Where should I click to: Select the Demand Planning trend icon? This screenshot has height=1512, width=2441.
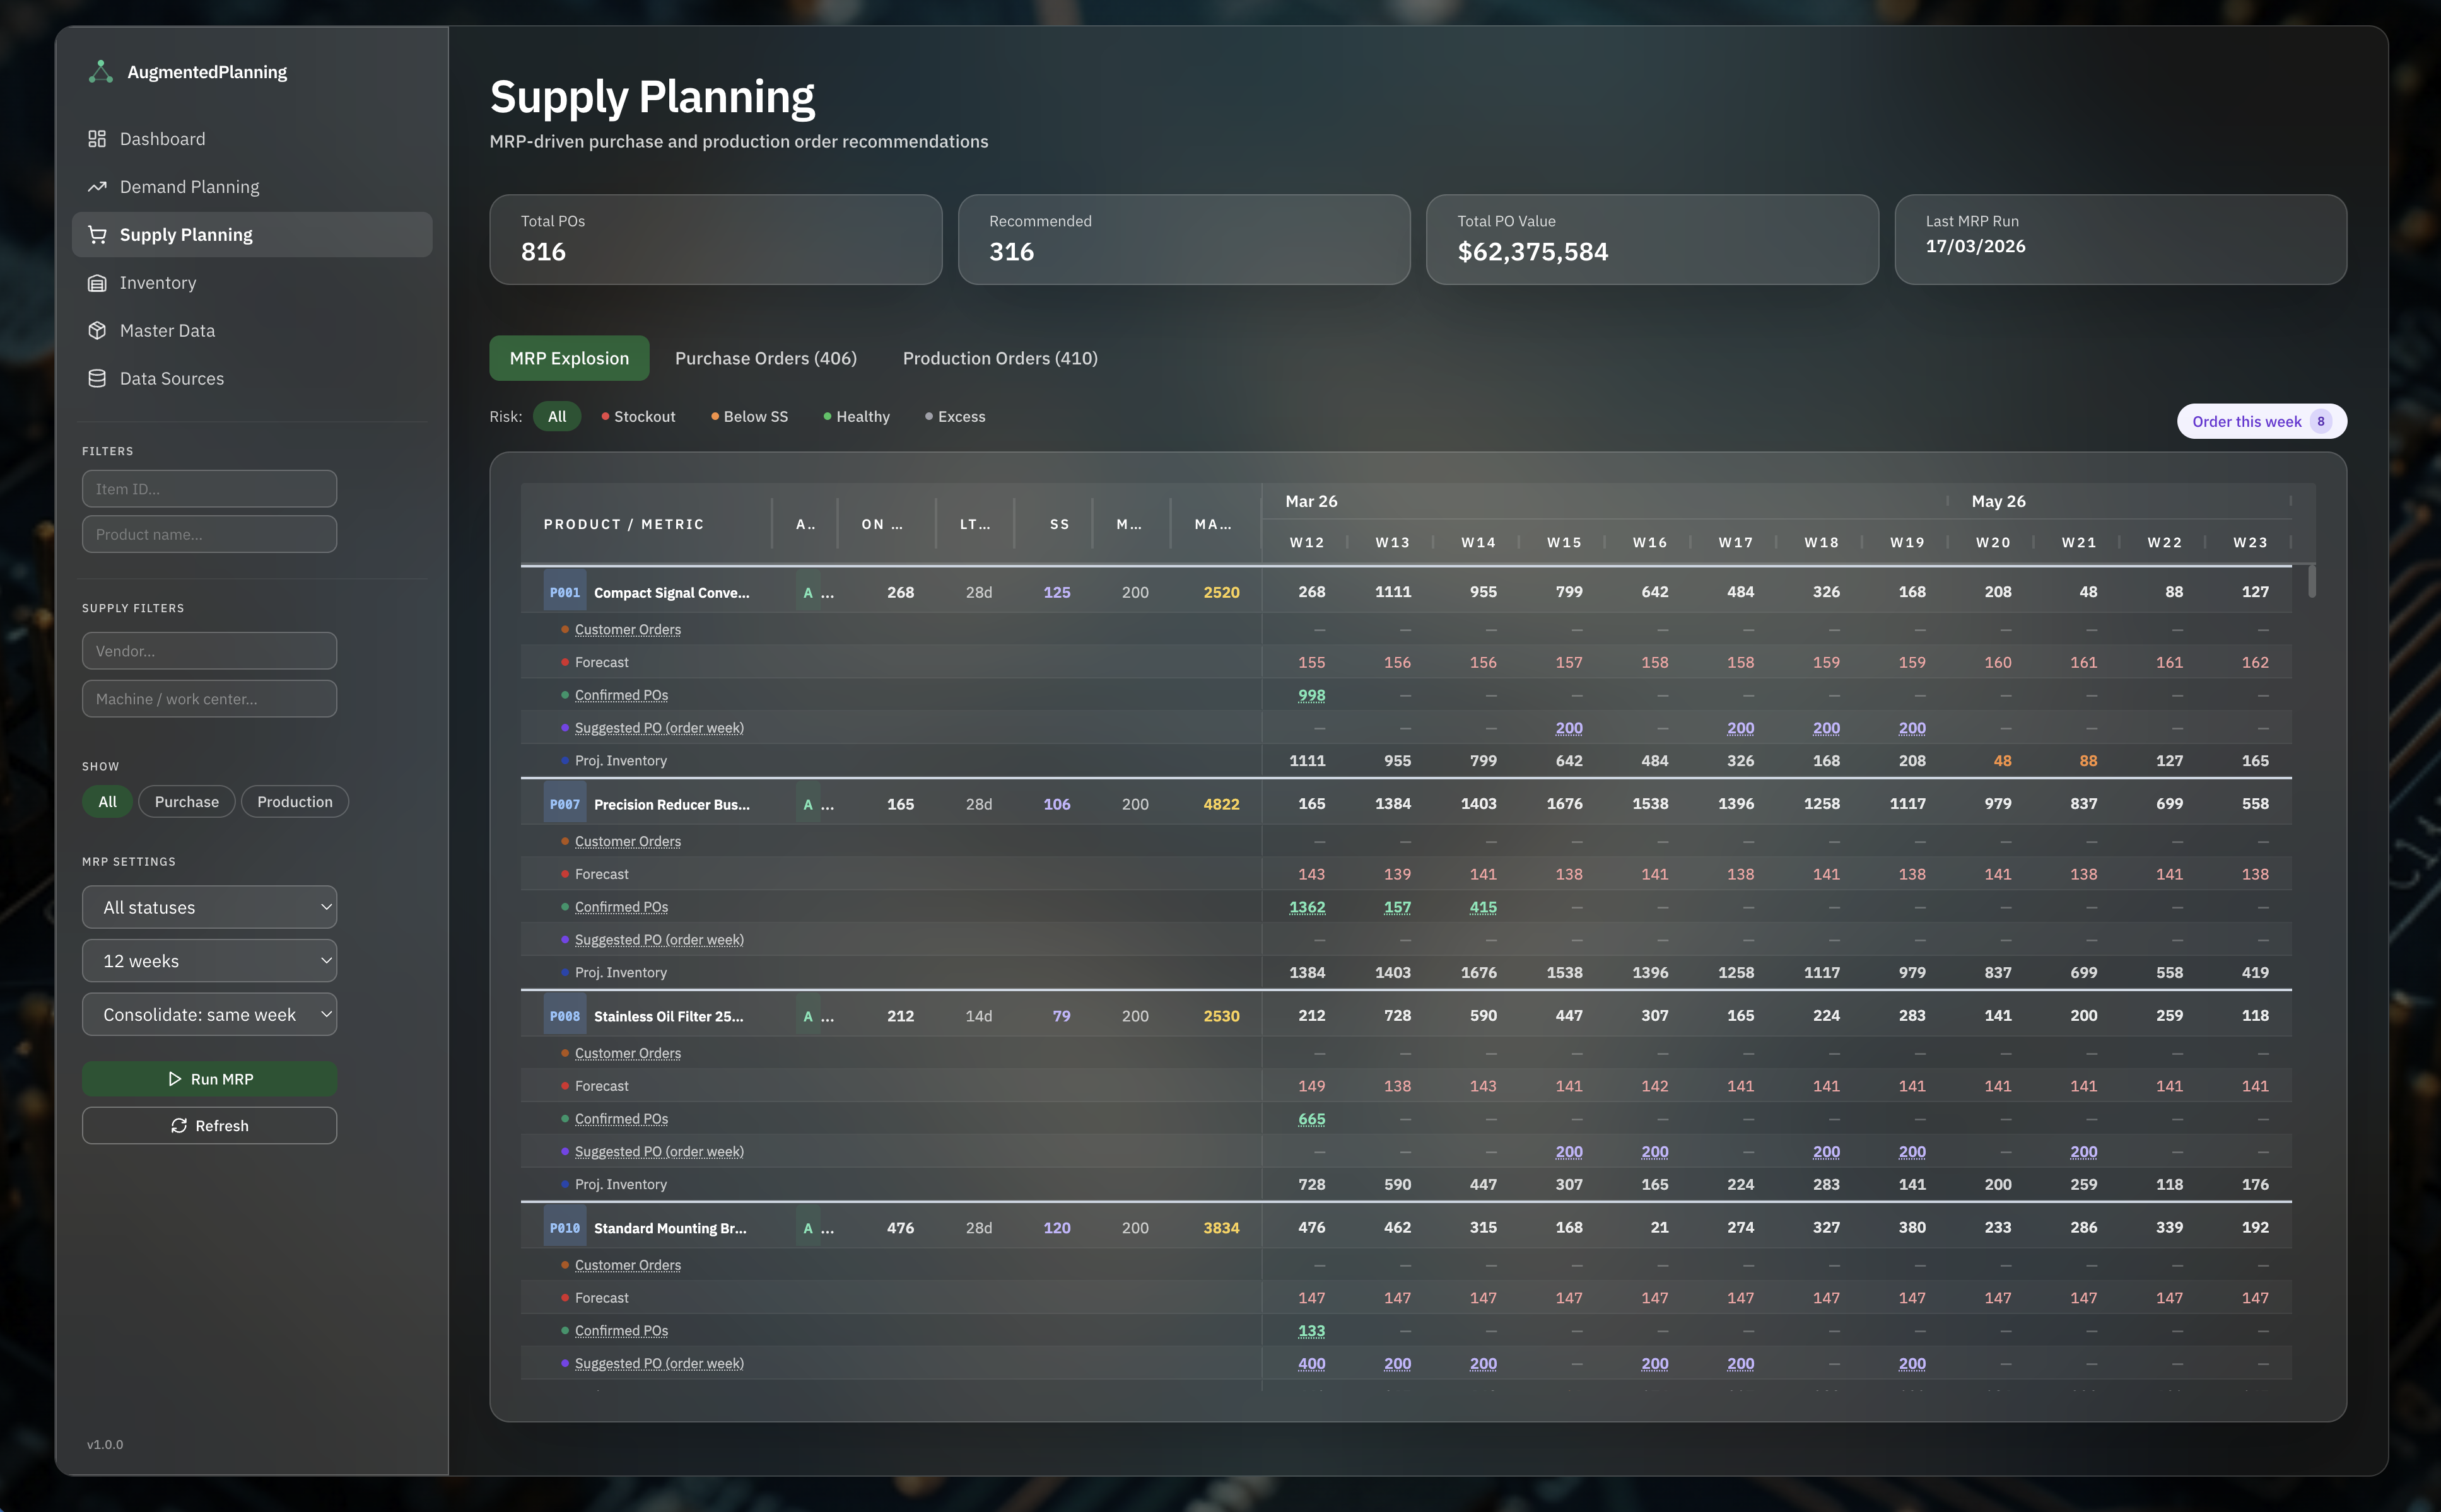click(x=98, y=186)
